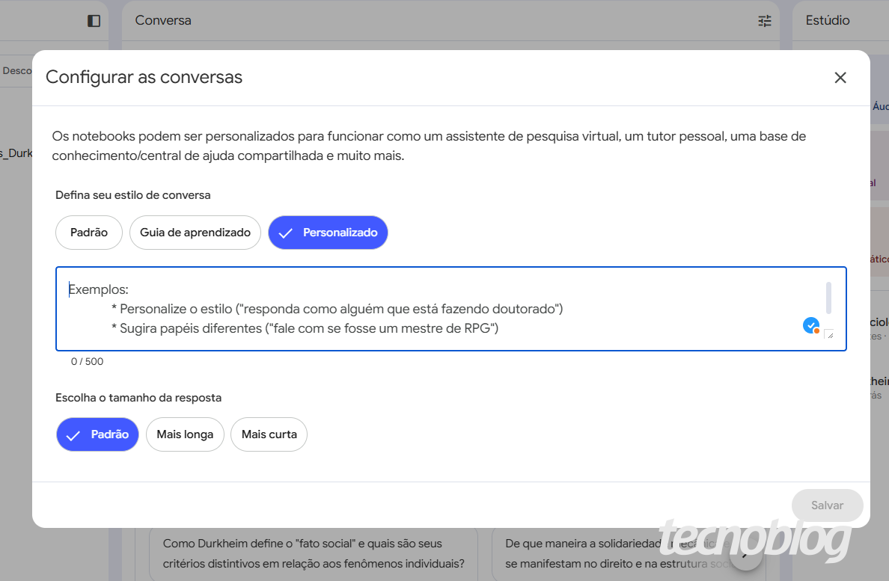This screenshot has height=581, width=889.
Task: Close the Configurar as conversas dialog
Action: click(840, 77)
